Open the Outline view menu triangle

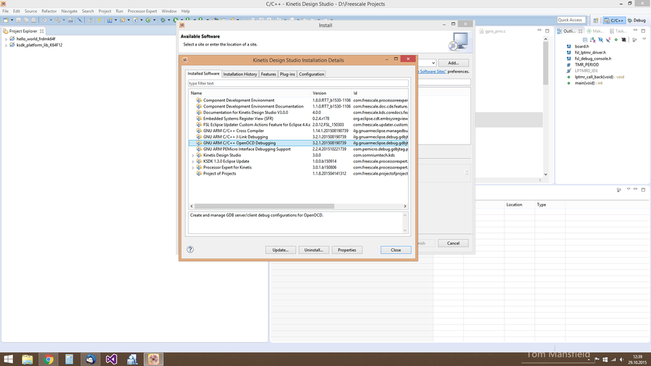pyautogui.click(x=644, y=39)
